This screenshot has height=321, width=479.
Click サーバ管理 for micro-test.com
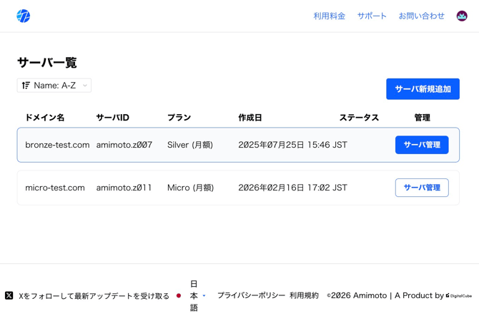422,188
